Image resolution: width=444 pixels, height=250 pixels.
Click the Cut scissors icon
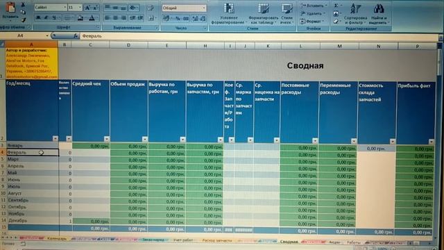pyautogui.click(x=23, y=5)
